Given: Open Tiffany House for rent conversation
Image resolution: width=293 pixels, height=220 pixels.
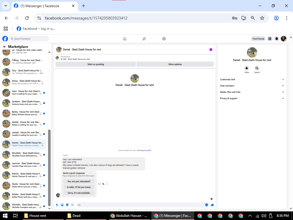Looking at the screenshot, I should coord(24,62).
